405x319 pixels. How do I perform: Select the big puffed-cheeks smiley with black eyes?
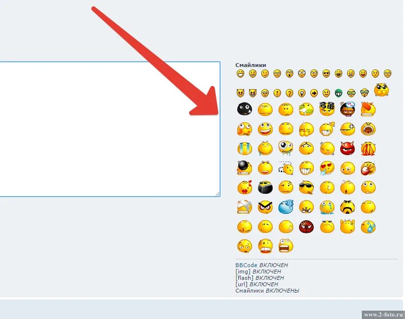pos(381,90)
